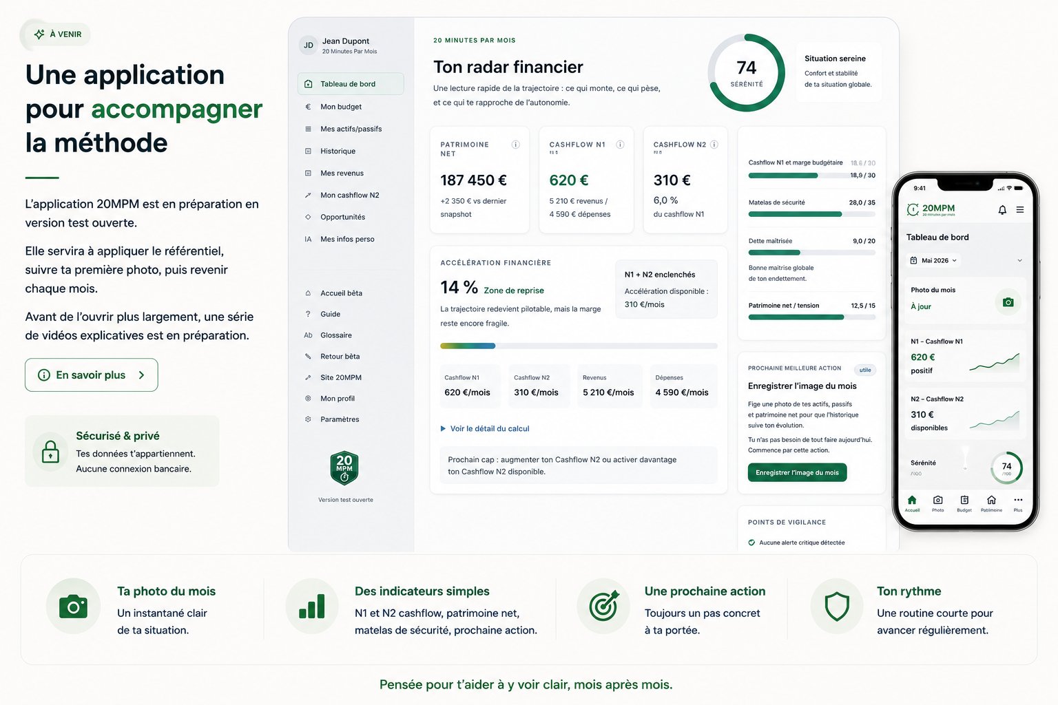
Task: Click the IA icon beside Mes infos perso
Action: coord(308,239)
